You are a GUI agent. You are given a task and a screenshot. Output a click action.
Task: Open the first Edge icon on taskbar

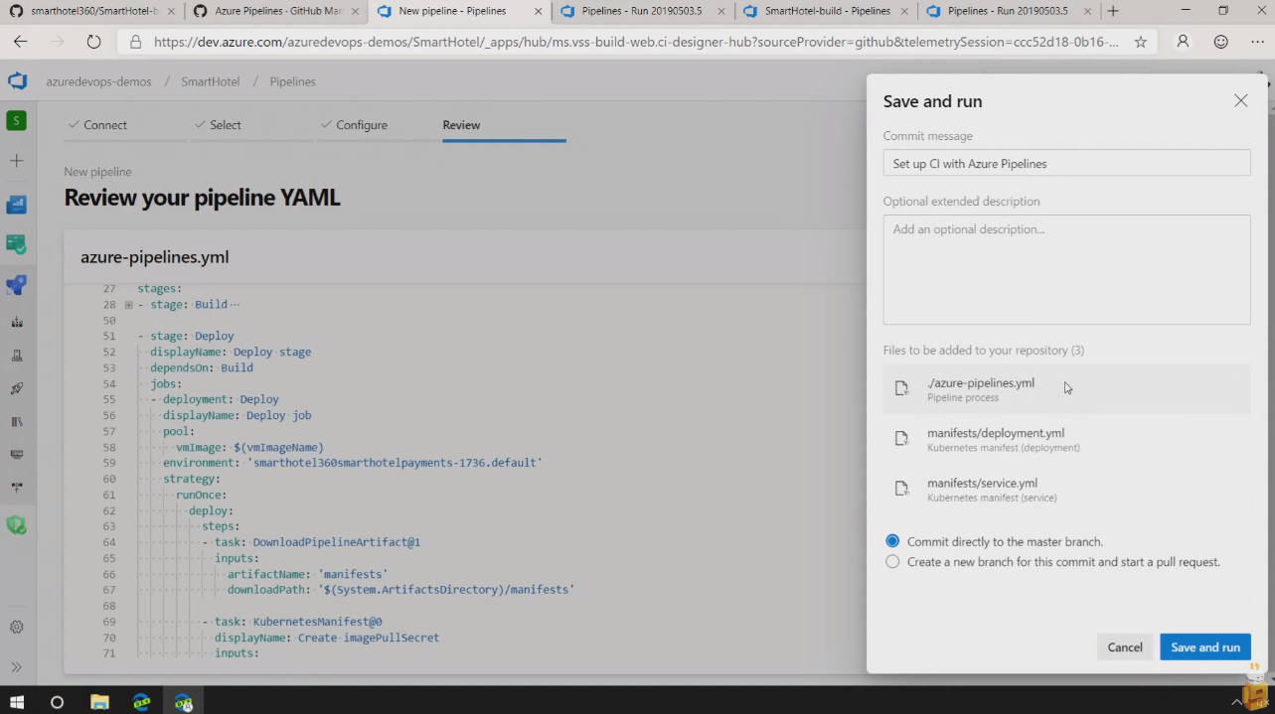[142, 702]
